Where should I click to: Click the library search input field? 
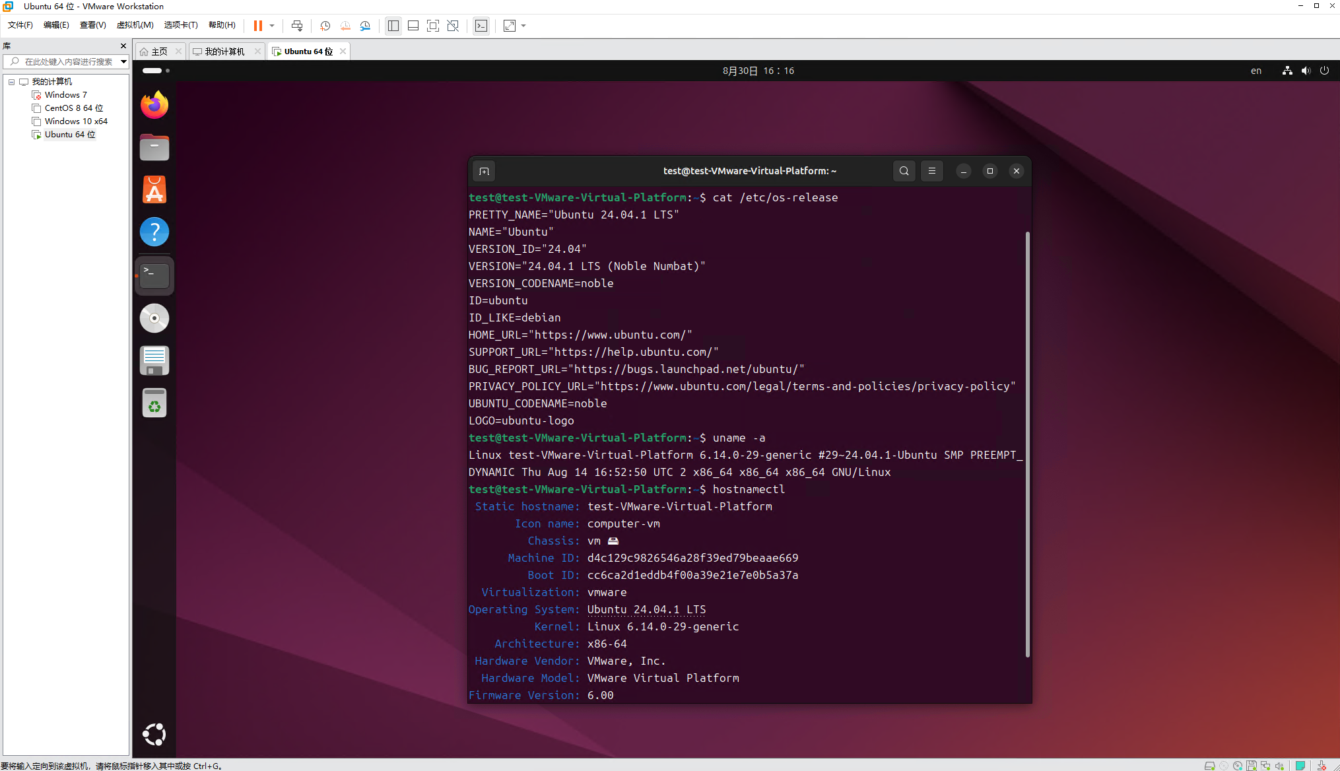[68, 61]
